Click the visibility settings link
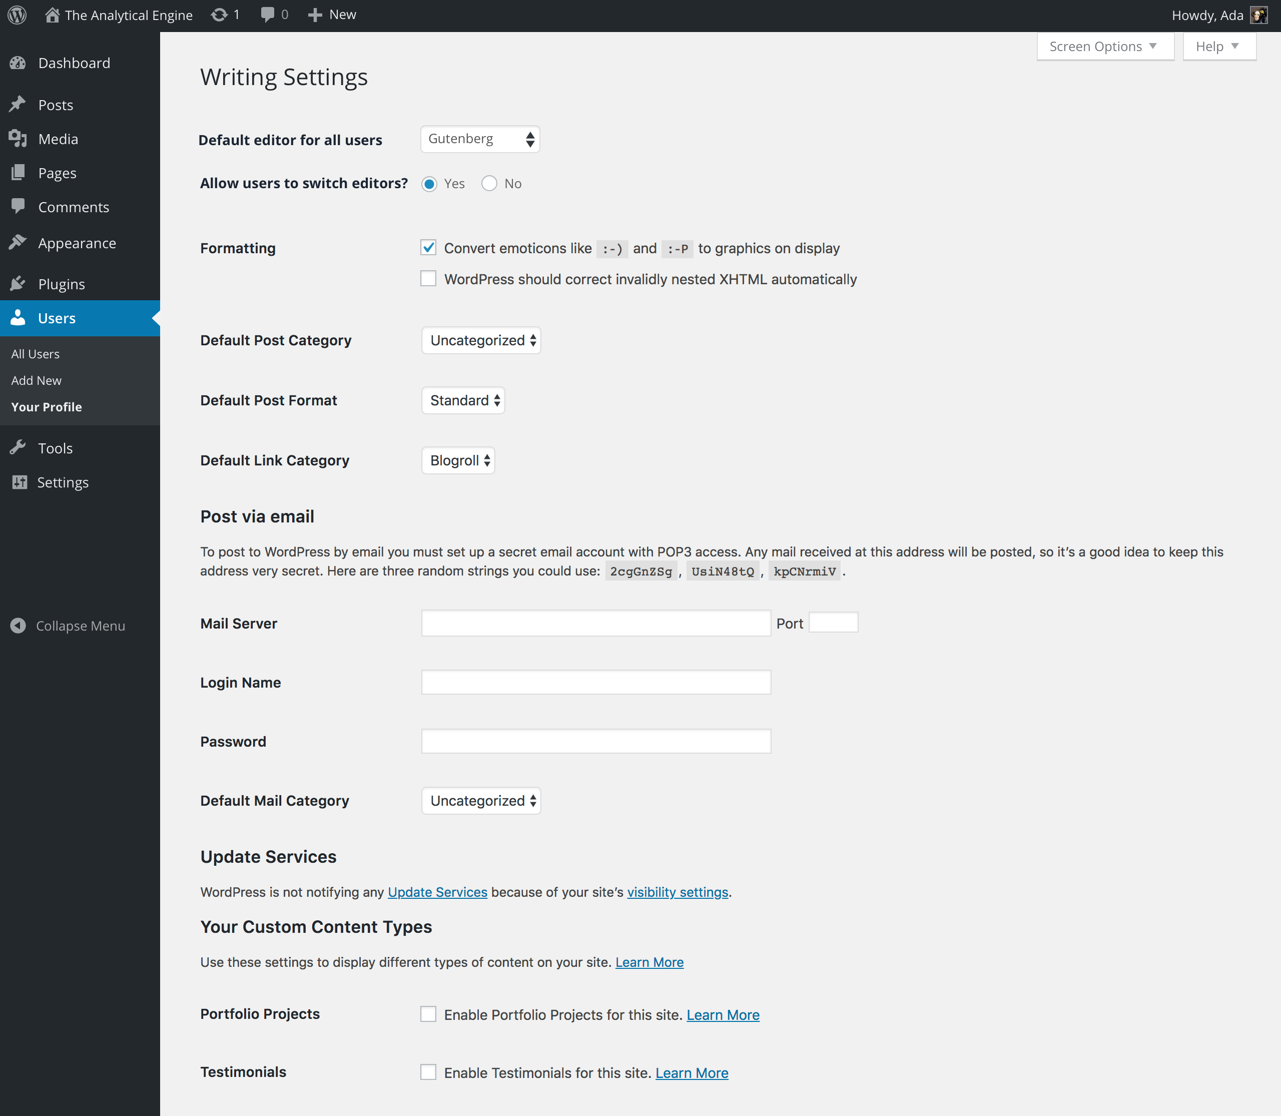Viewport: 1281px width, 1116px height. 677,892
